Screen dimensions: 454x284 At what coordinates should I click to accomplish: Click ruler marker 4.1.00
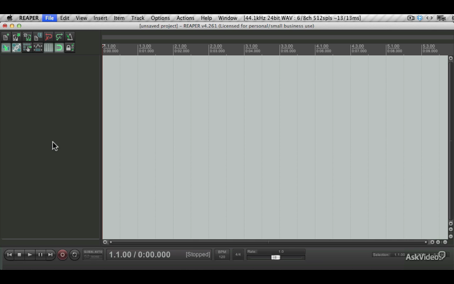pos(322,46)
